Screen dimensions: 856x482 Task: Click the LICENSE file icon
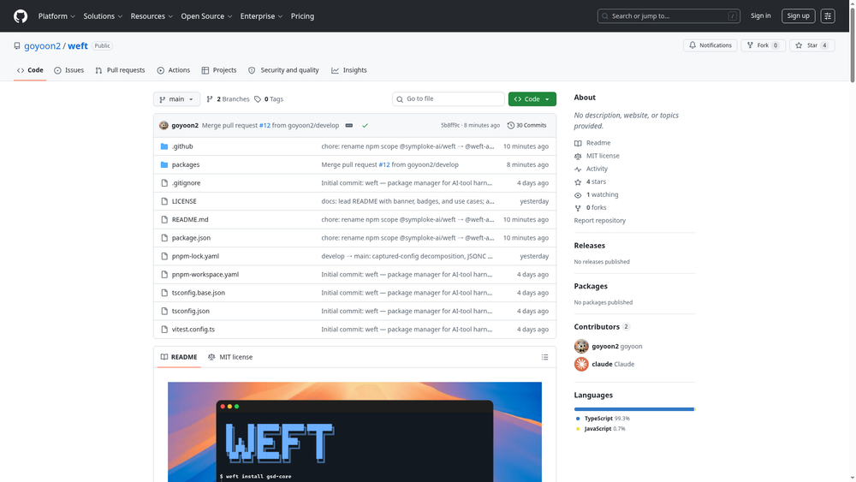(164, 201)
